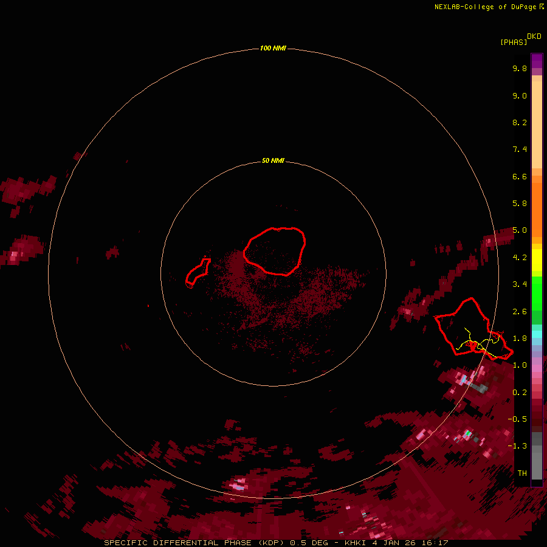Image resolution: width=547 pixels, height=547 pixels.
Task: Click the 1.0 color scale value
Action: coord(520,365)
